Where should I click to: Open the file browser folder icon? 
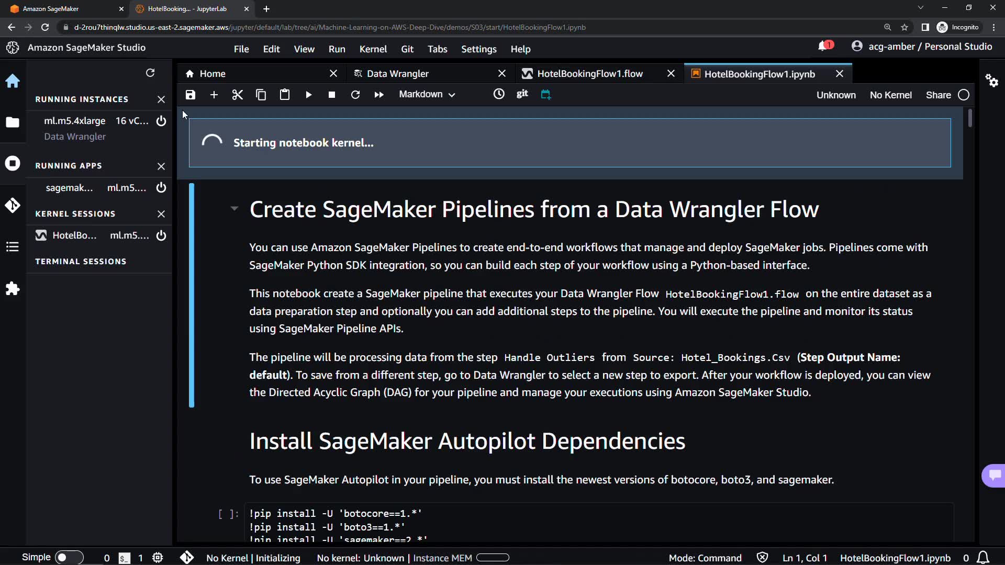tap(13, 122)
